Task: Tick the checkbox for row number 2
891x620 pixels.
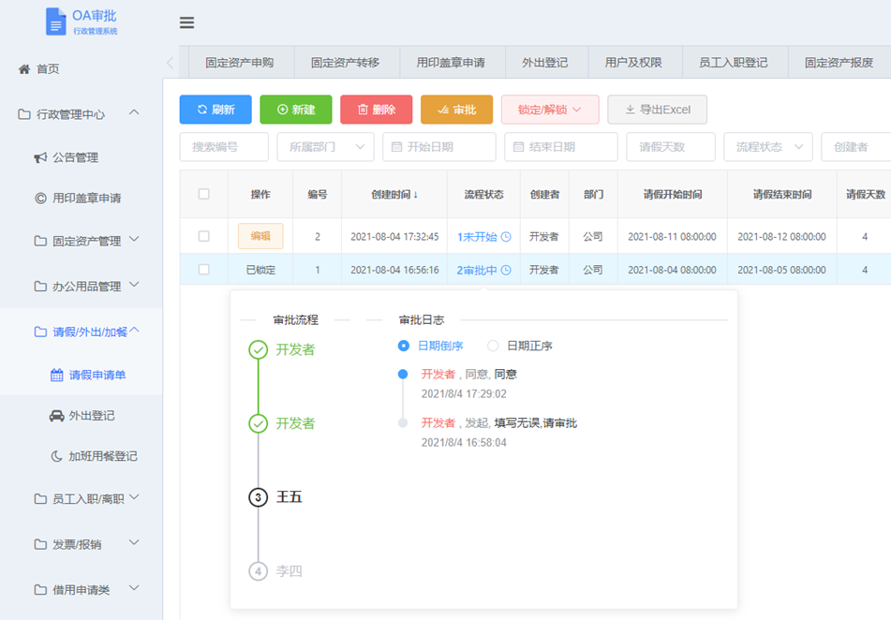Action: [204, 236]
